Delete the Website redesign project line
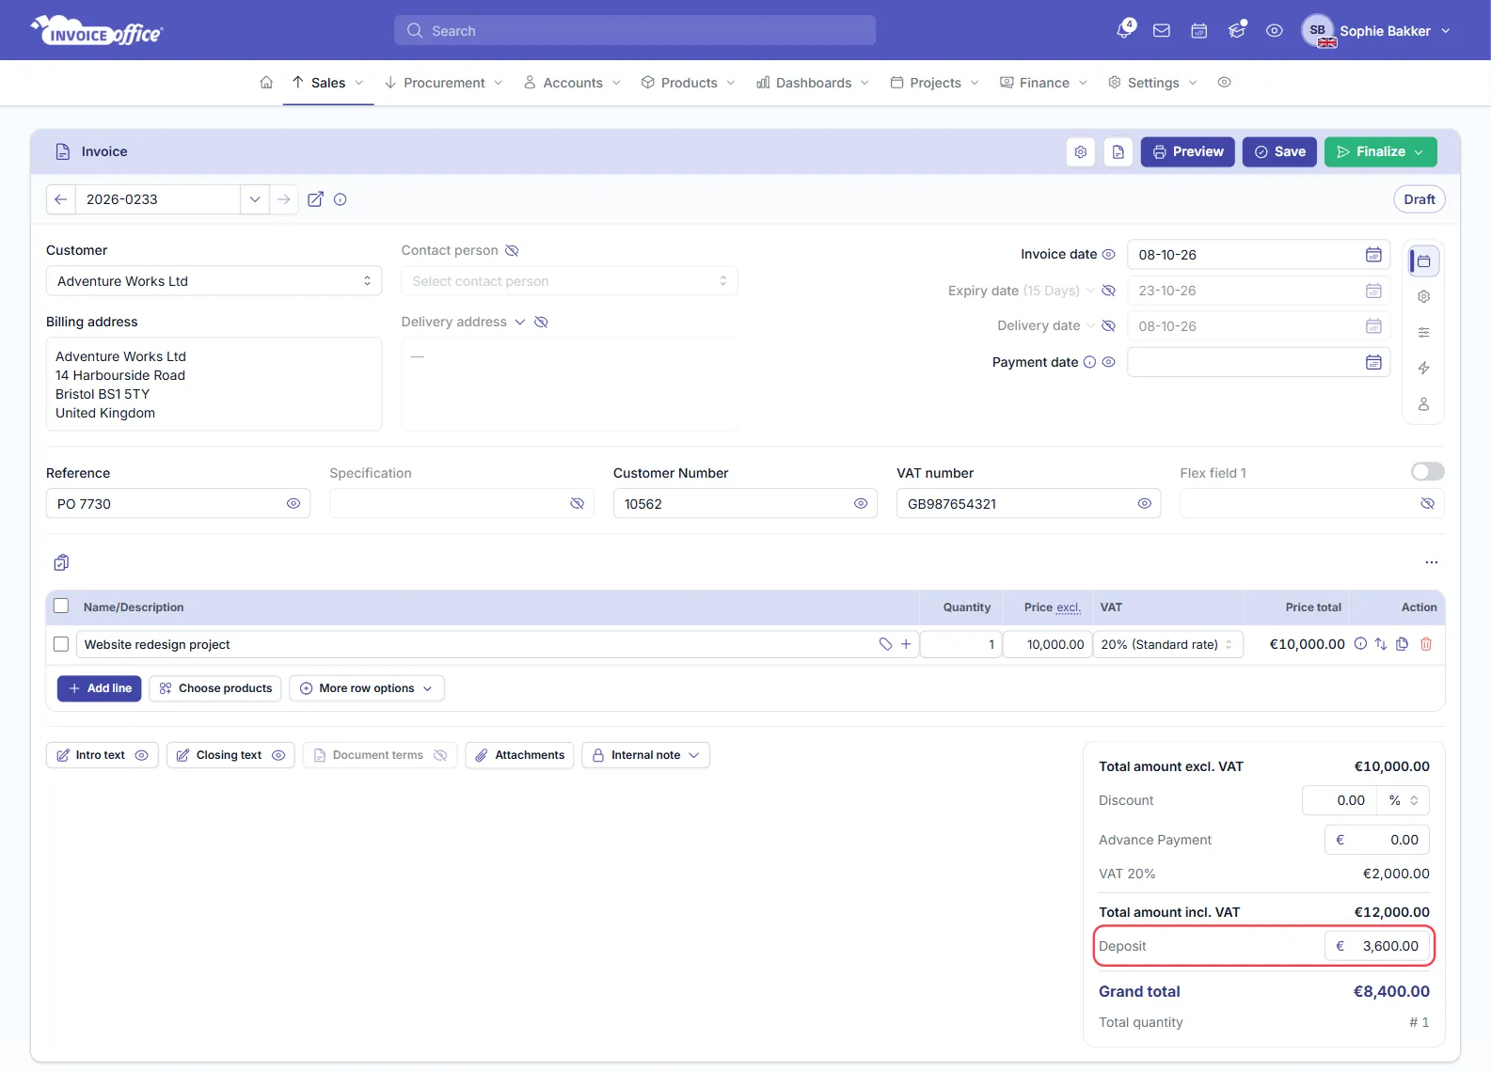 coord(1426,644)
